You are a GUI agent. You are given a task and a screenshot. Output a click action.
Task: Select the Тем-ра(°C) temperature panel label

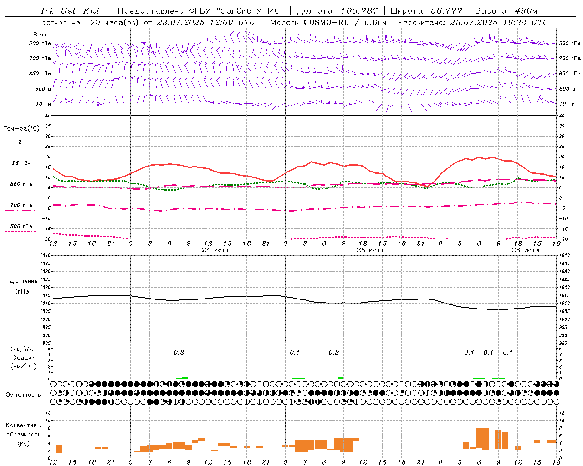point(21,129)
